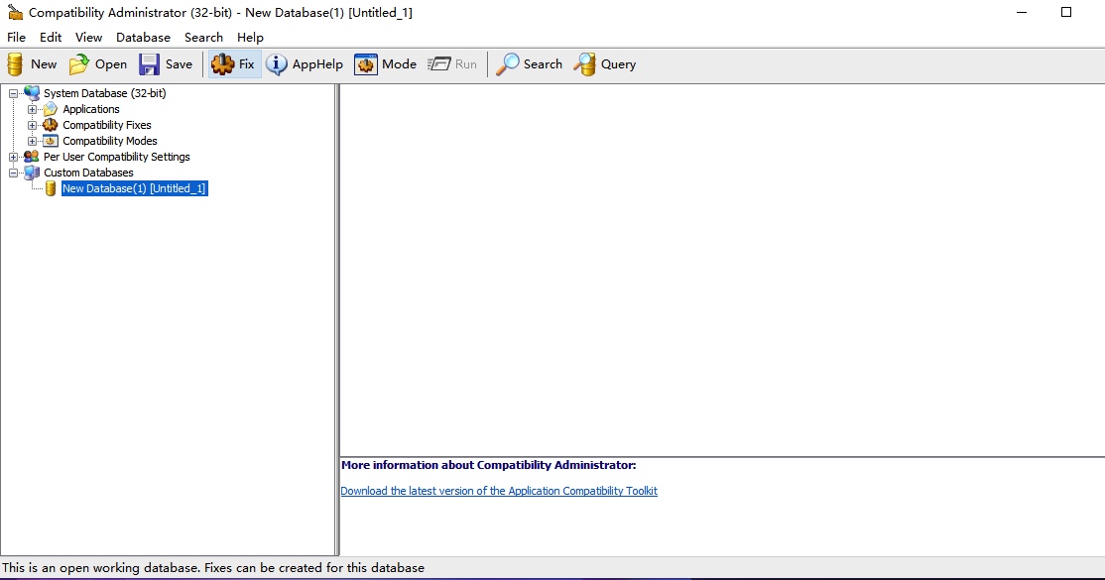Open the Edit menu
This screenshot has width=1105, height=580.
coord(51,38)
